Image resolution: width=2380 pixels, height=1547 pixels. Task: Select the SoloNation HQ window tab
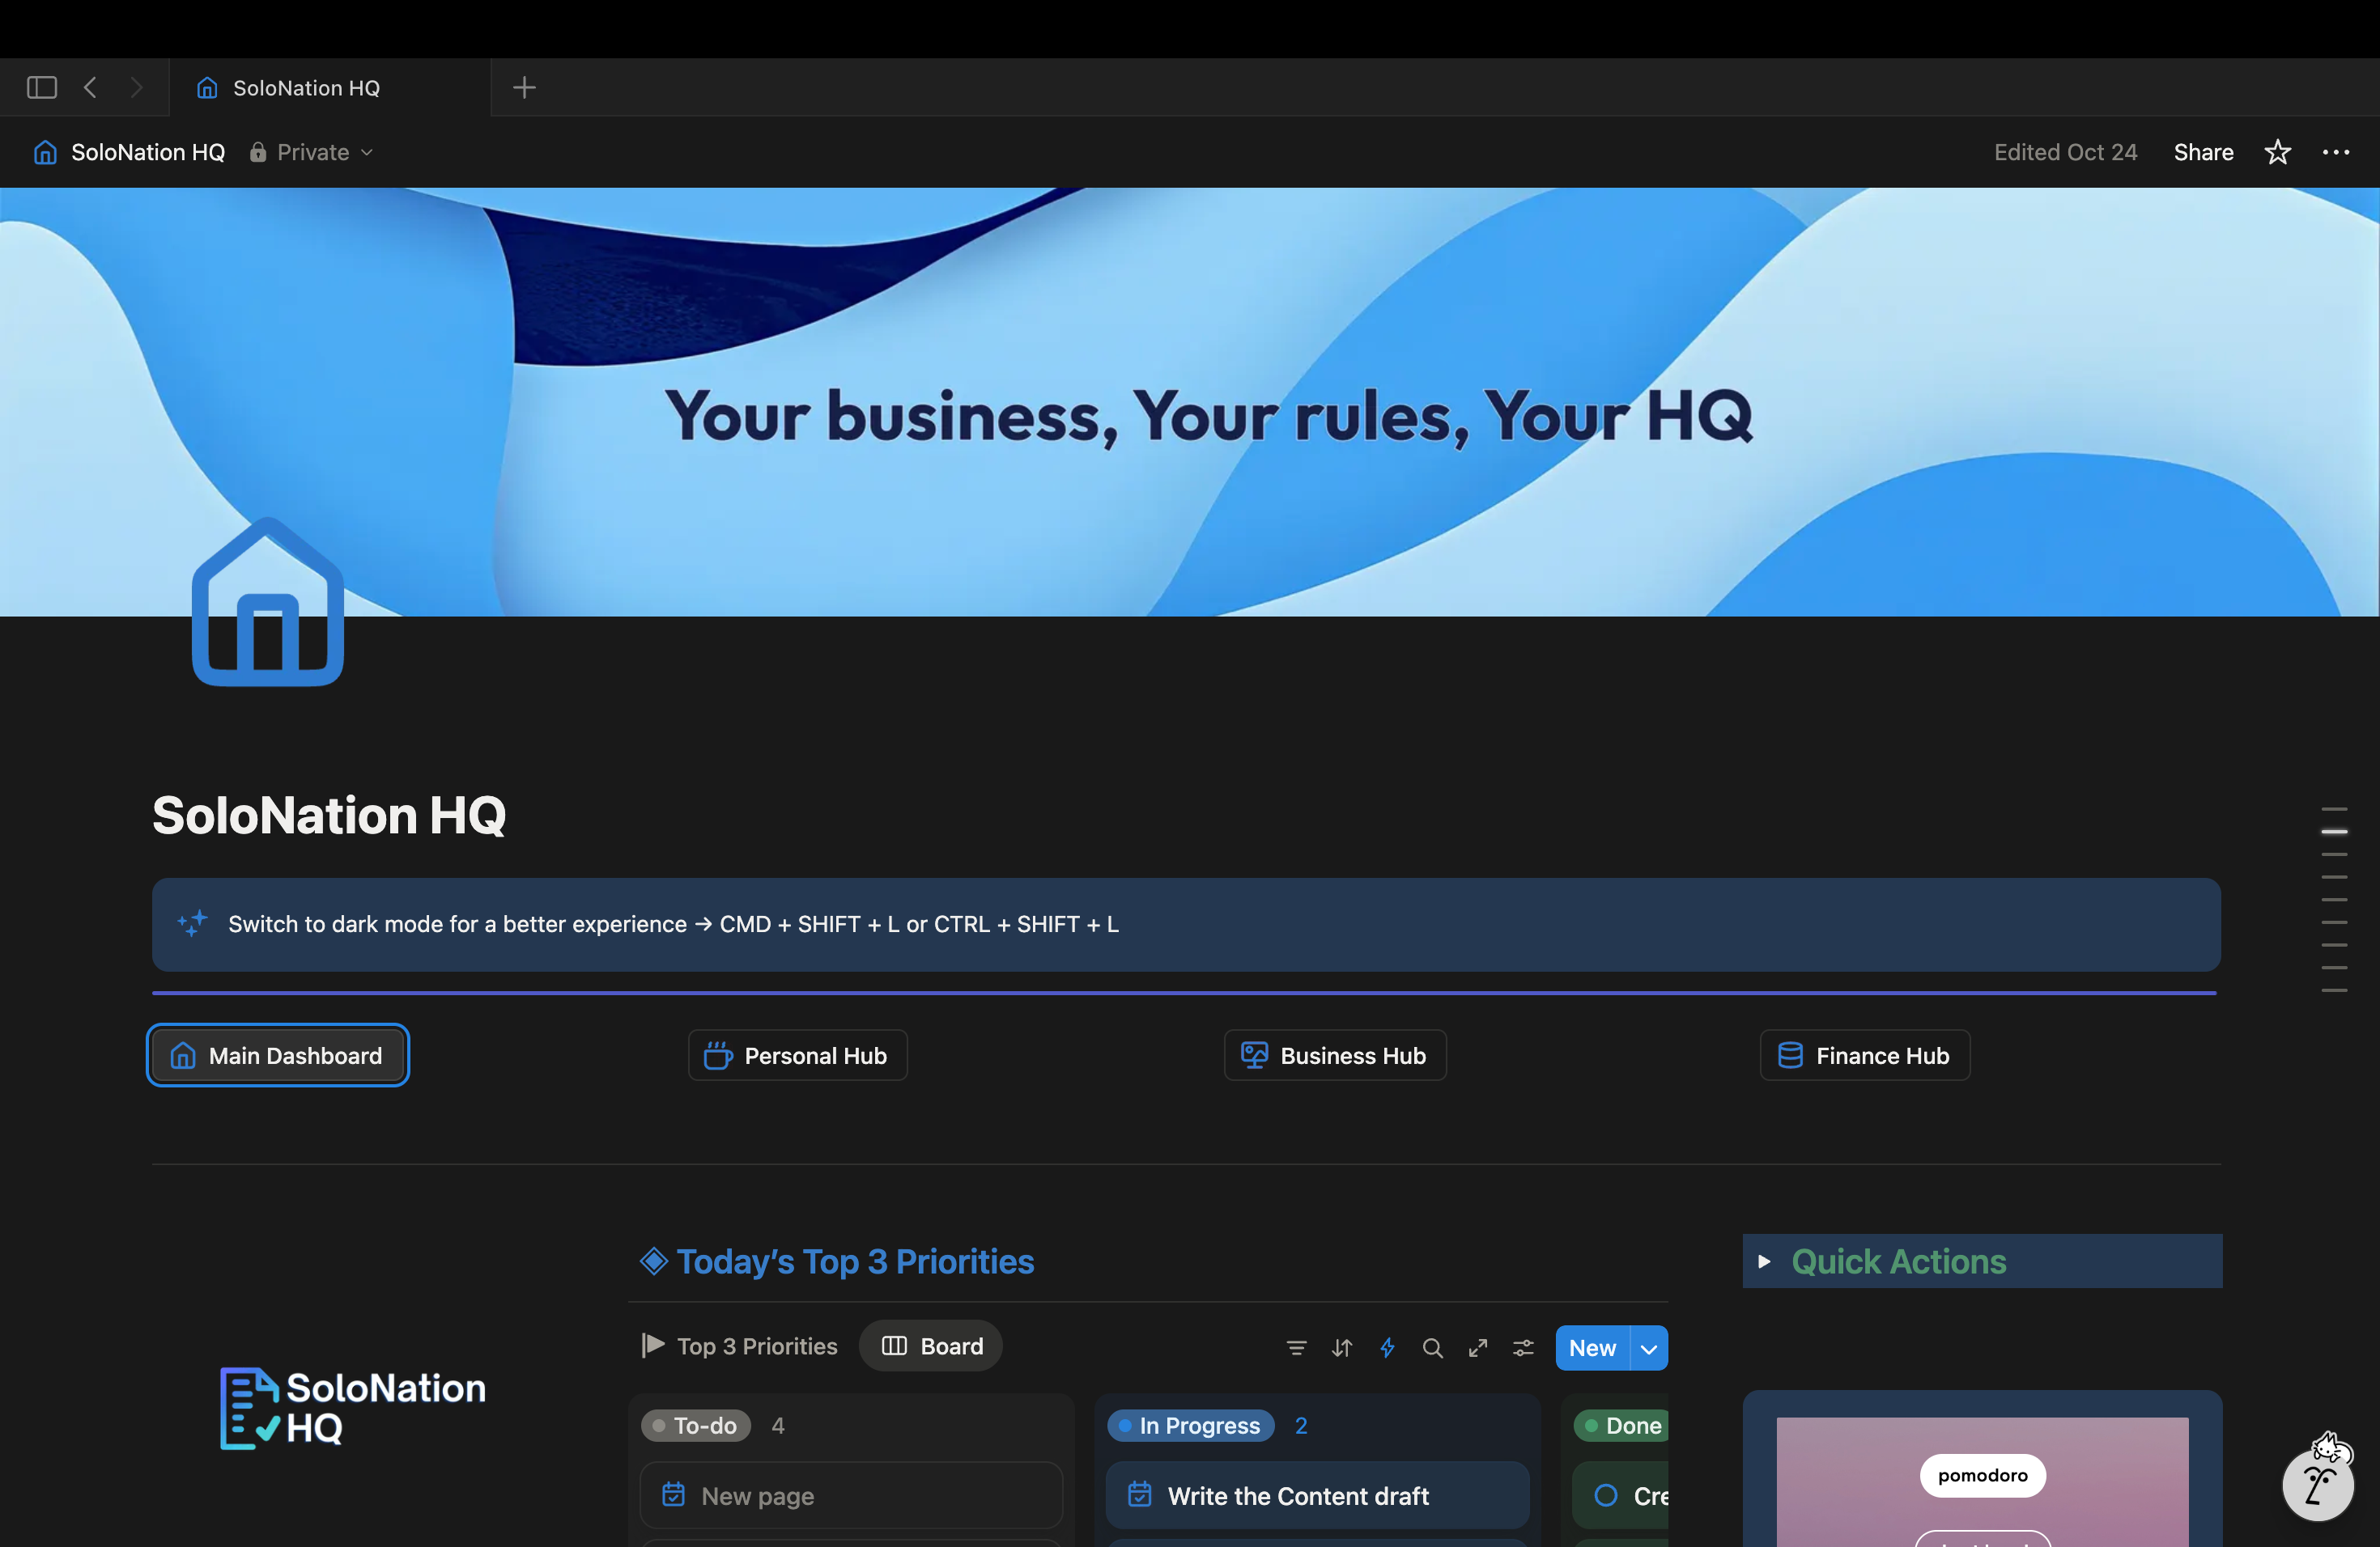[x=305, y=88]
